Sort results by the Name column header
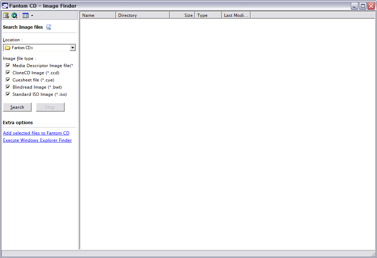Viewport: 377px width, 258px height. (x=98, y=15)
